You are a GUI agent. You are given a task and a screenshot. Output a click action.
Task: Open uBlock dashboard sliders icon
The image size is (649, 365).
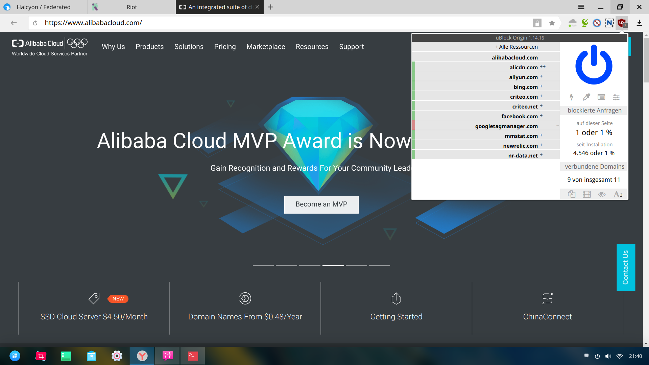[x=616, y=97]
